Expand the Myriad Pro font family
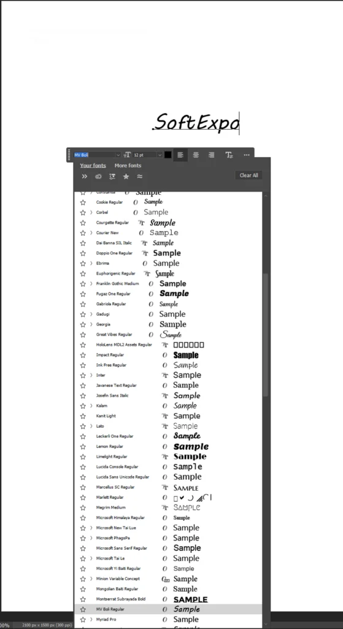343x629 pixels. tap(91, 619)
